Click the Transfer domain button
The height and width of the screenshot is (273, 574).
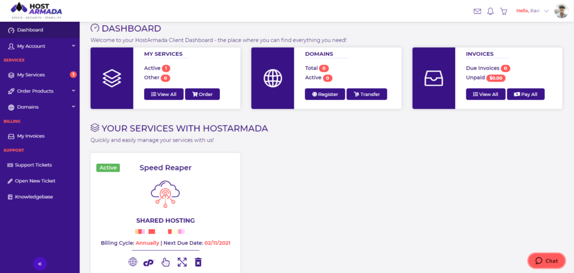click(367, 94)
